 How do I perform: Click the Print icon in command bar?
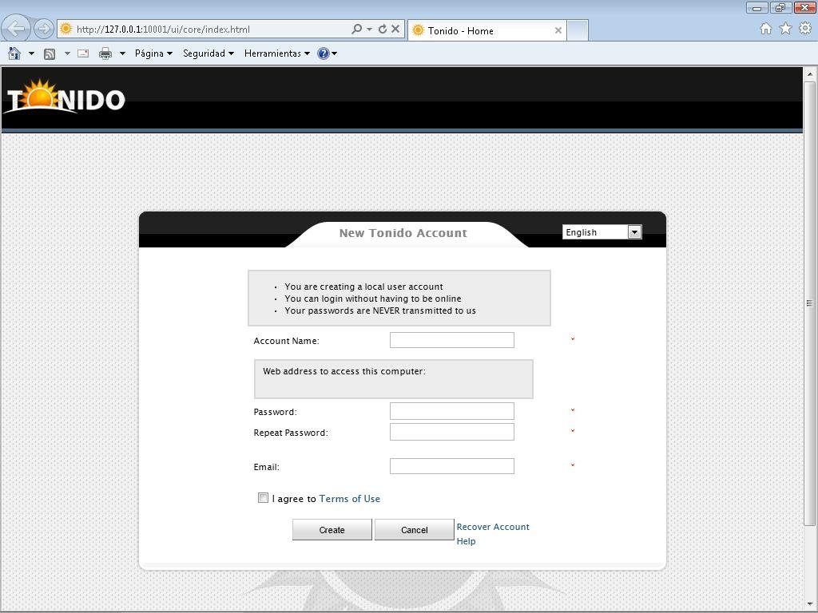point(105,53)
